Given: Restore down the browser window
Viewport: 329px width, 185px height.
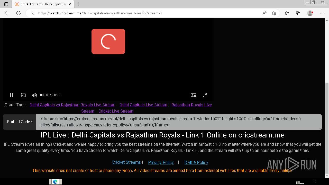Looking at the screenshot, I should [314, 2].
